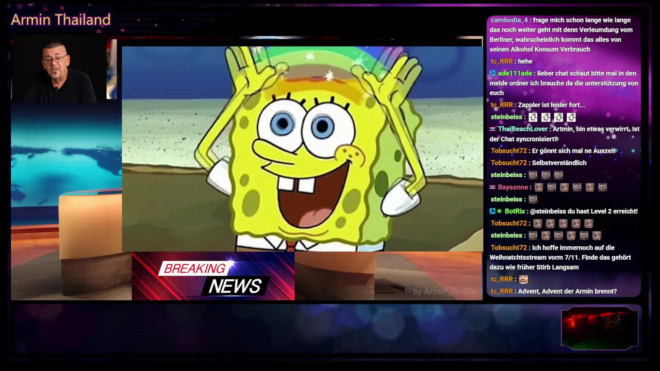Select tc_RRR's name beside the "hehe" message
Image resolution: width=660 pixels, height=371 pixels.
(x=502, y=61)
